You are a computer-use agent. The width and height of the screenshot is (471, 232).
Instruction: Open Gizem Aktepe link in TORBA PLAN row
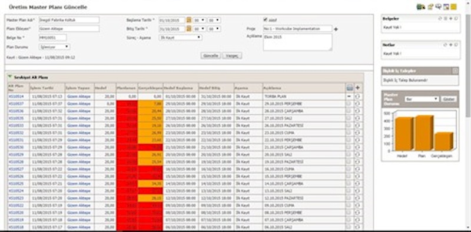(78, 97)
